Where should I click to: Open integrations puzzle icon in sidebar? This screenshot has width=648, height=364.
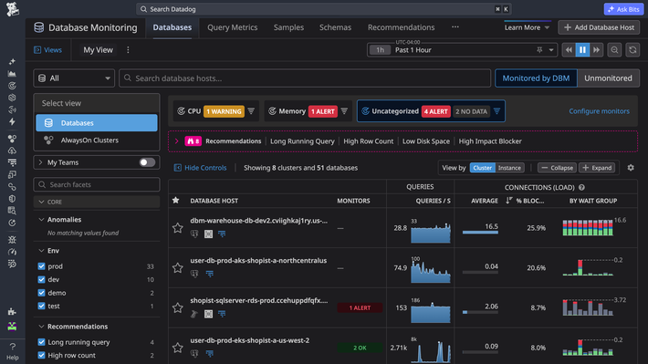(13, 312)
